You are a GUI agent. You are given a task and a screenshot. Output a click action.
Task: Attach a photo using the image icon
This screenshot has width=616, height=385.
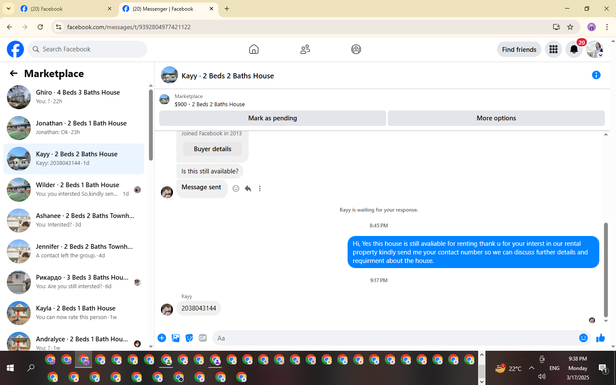coord(176,338)
